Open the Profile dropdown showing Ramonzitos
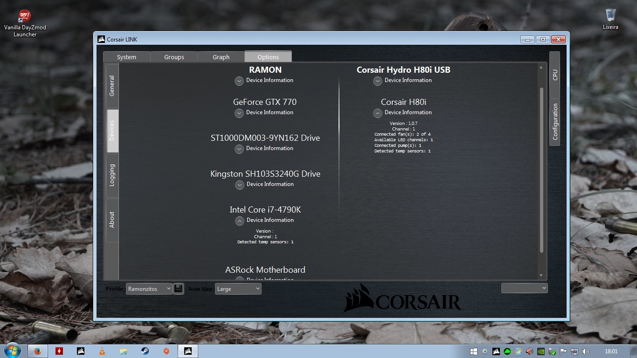Viewport: 637px width, 358px height. click(149, 289)
